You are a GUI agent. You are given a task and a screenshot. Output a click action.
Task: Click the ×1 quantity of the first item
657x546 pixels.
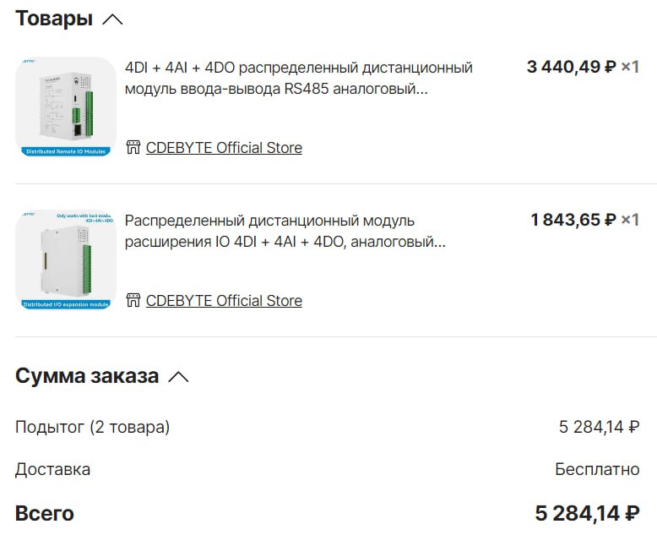pyautogui.click(x=630, y=67)
